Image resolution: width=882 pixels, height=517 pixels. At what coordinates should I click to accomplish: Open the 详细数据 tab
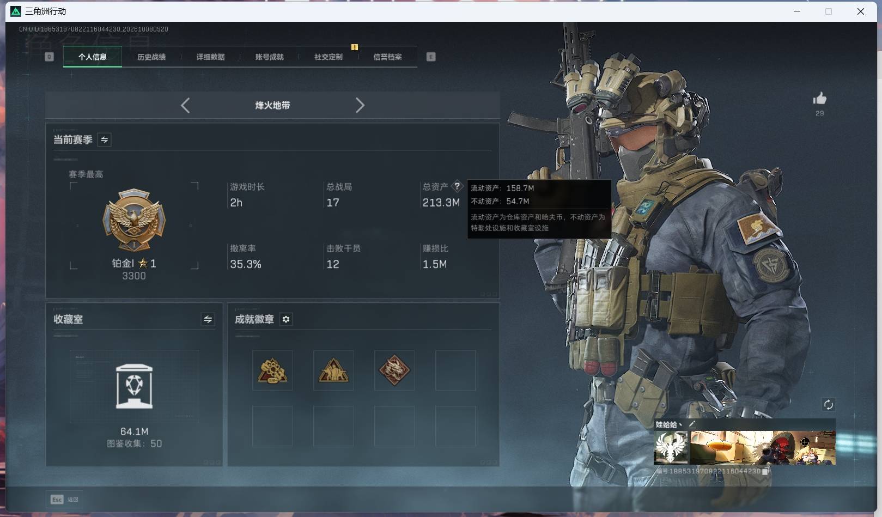click(x=210, y=57)
